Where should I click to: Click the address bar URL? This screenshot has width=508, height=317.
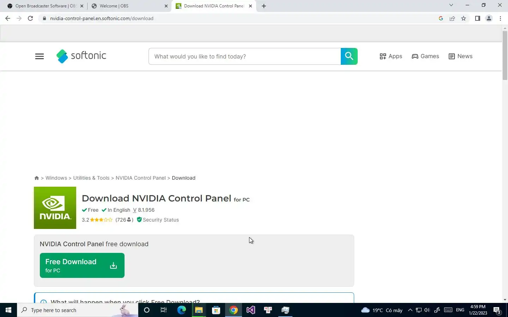(102, 18)
